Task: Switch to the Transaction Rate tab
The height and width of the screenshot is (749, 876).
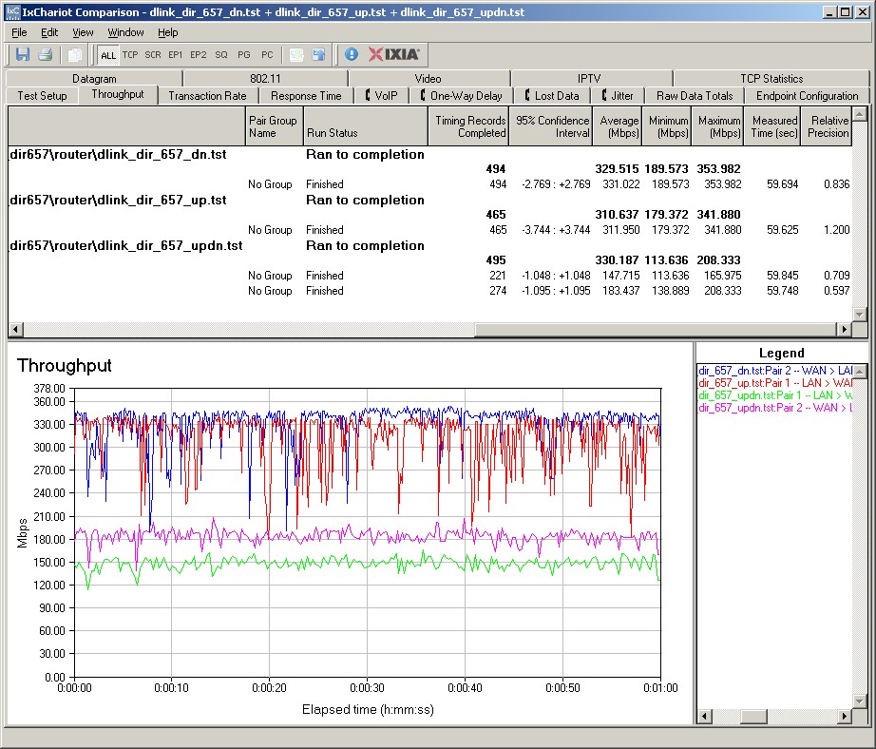Action: coord(207,96)
